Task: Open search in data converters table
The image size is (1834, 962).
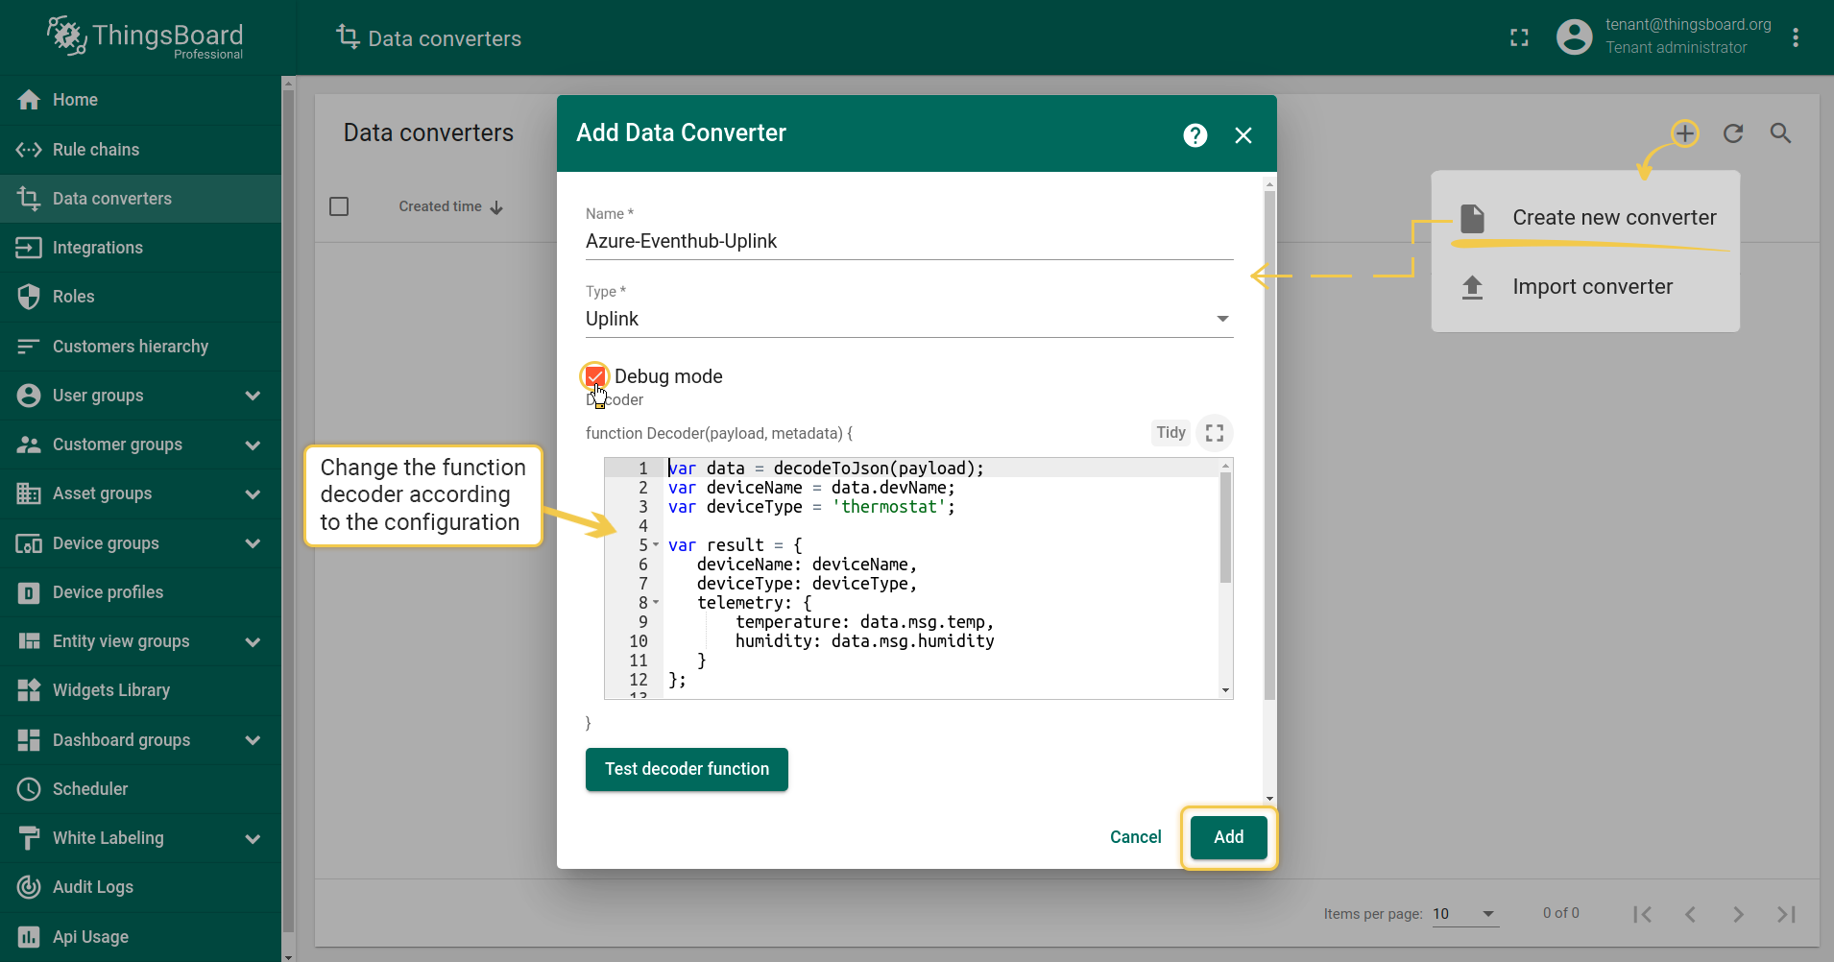Action: click(x=1780, y=133)
